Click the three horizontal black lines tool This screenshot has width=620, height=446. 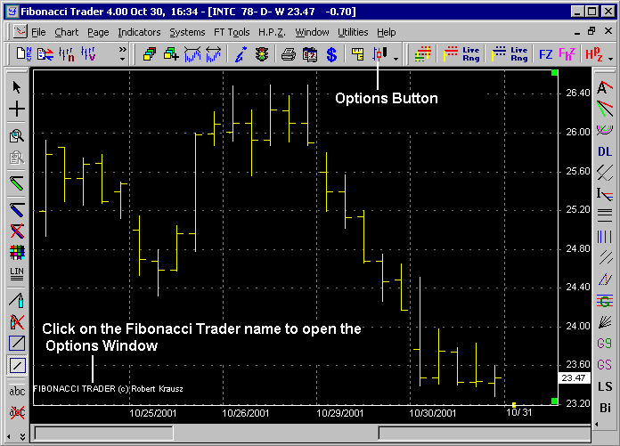coord(605,215)
